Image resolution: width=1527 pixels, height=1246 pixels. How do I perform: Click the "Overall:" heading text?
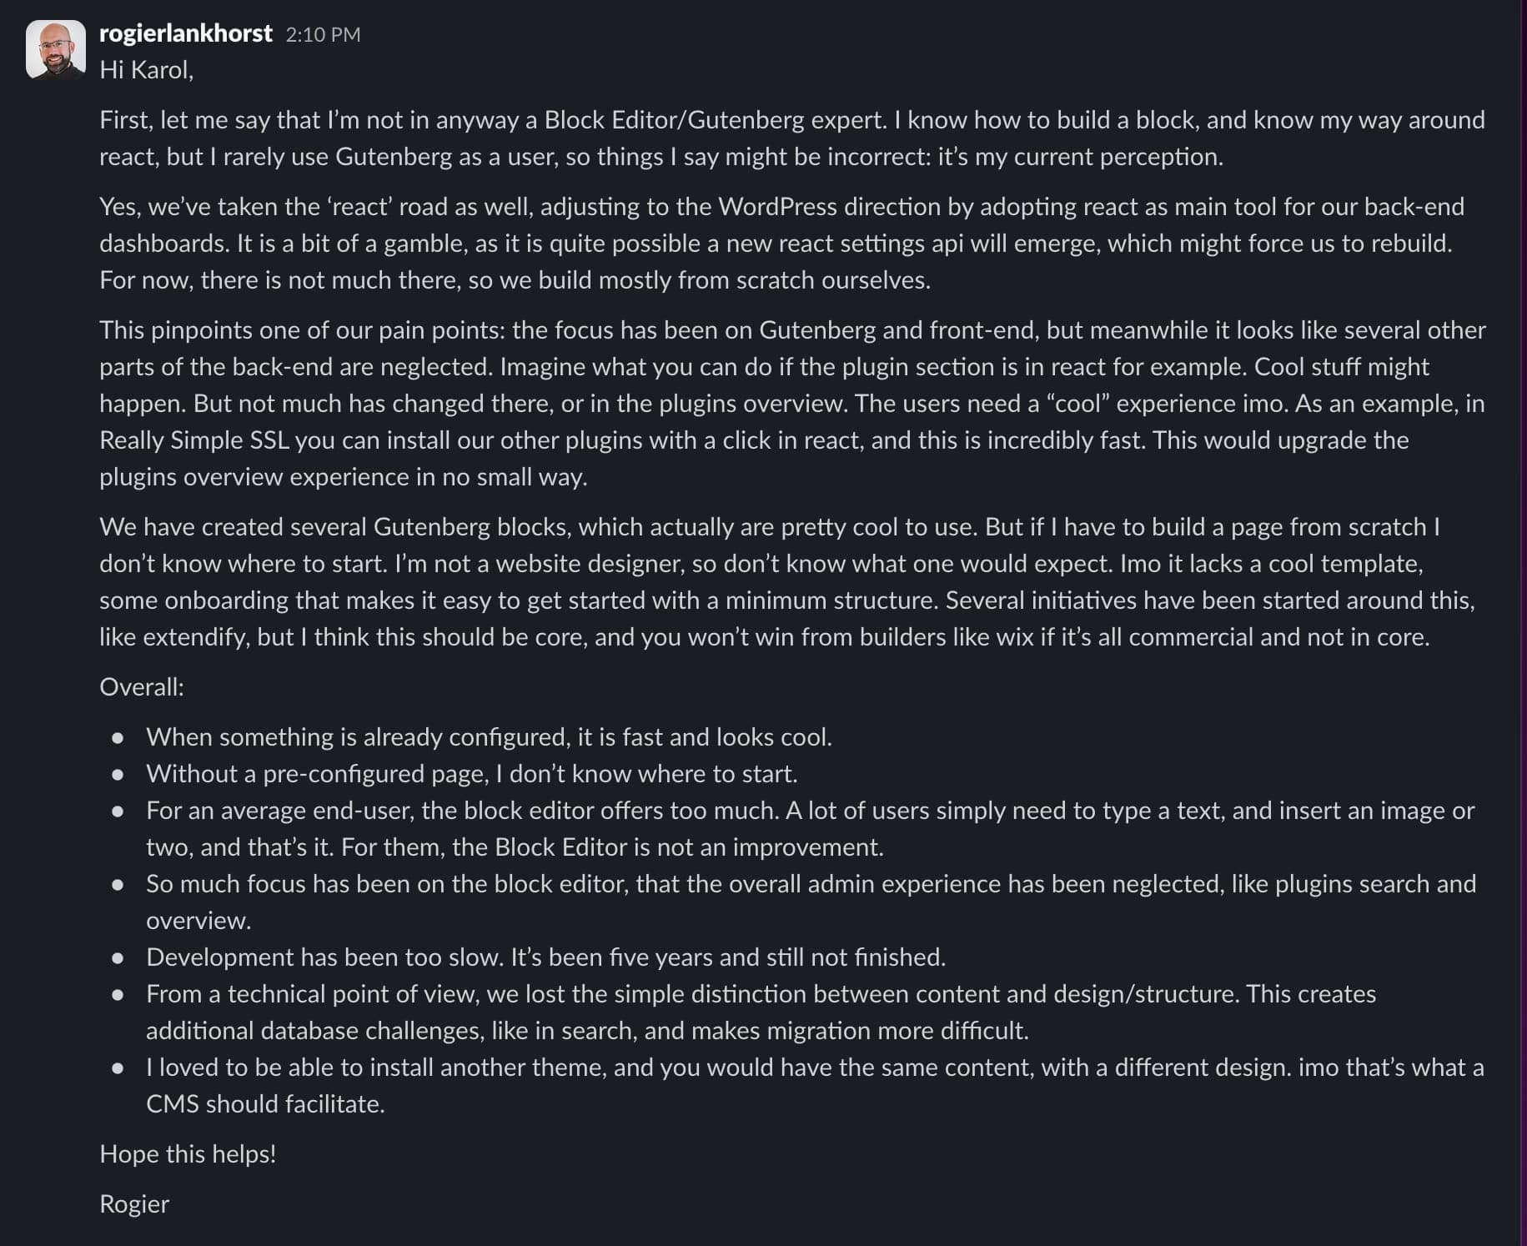141,687
